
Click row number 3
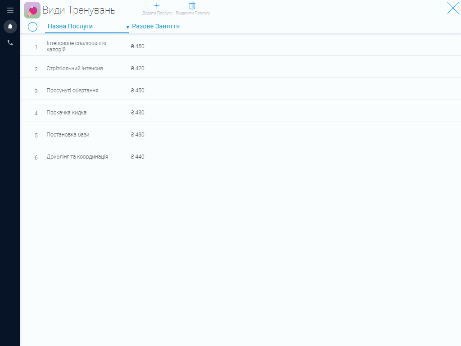coord(36,91)
